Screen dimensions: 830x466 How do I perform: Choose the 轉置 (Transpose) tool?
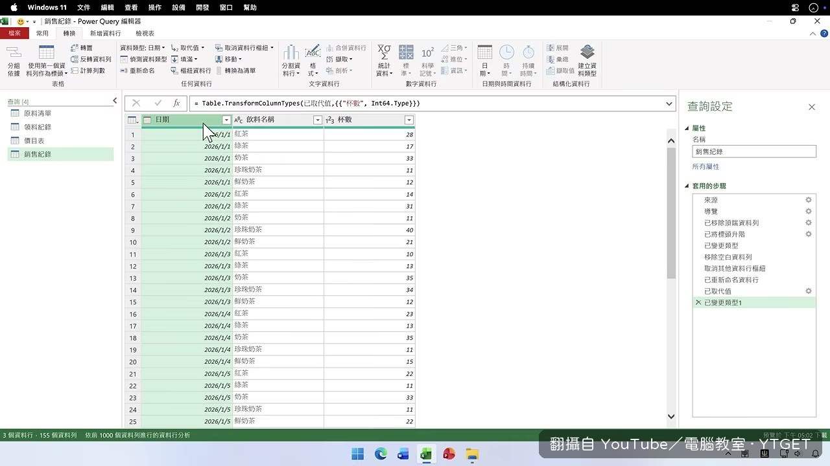[82, 48]
